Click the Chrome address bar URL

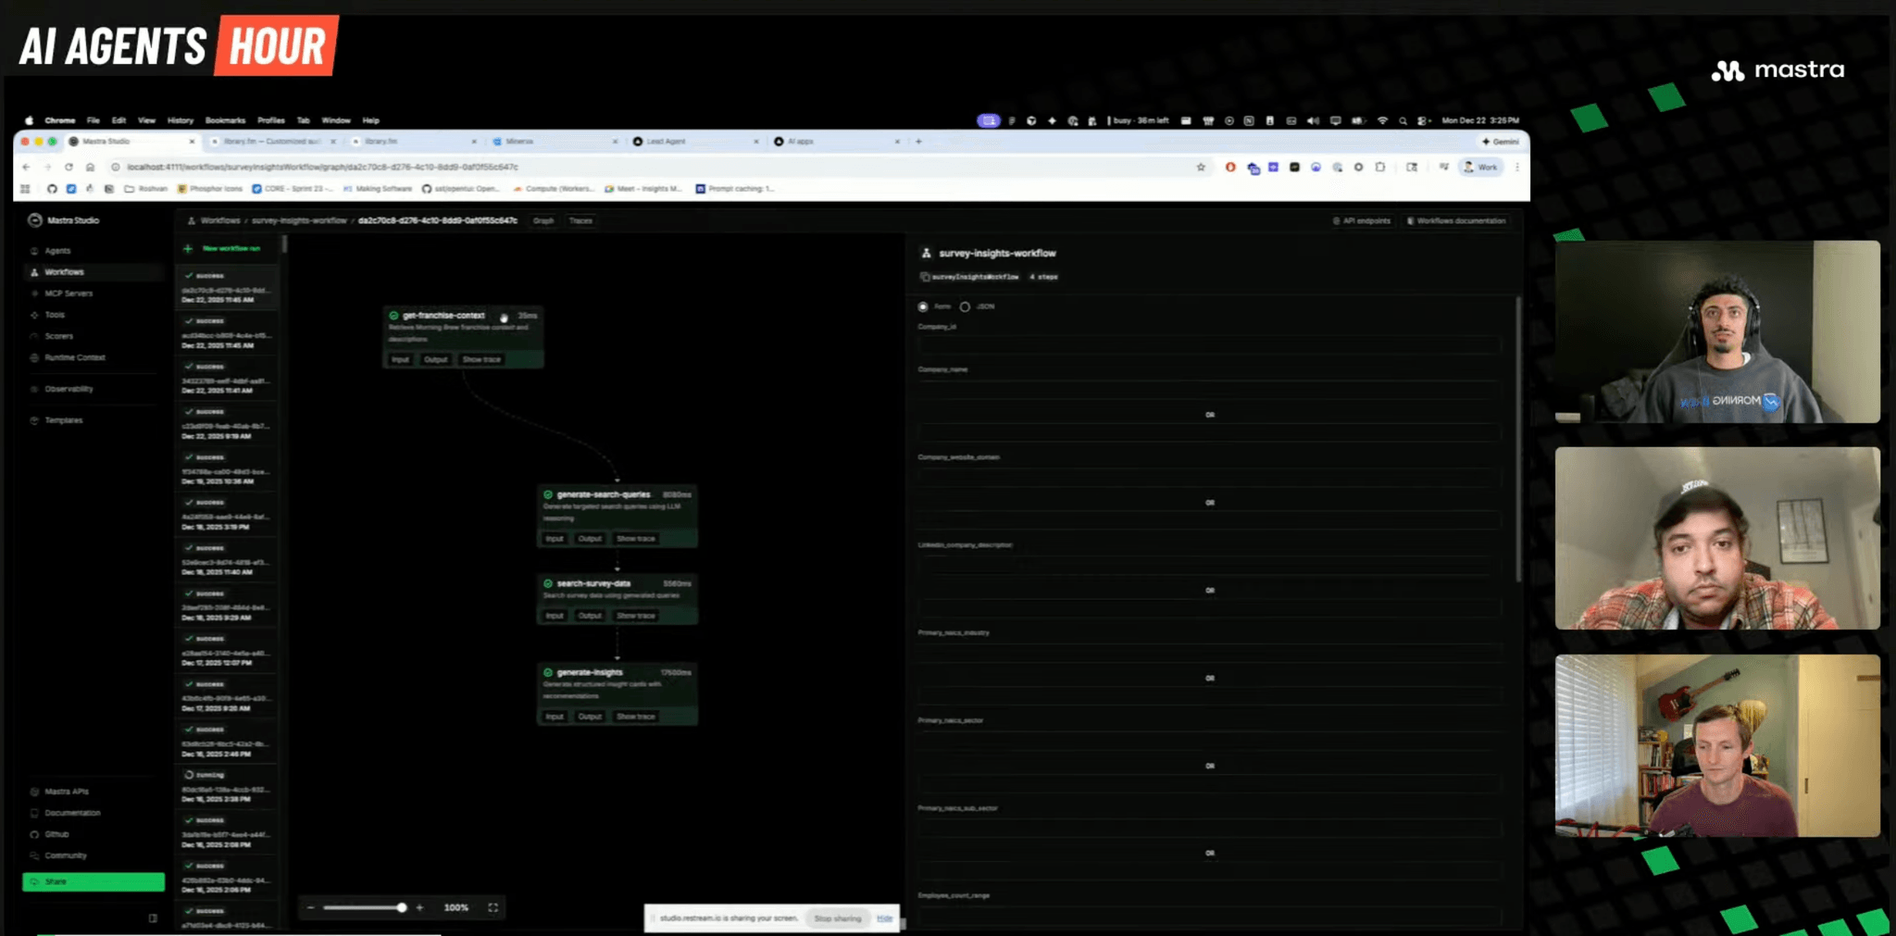(322, 168)
